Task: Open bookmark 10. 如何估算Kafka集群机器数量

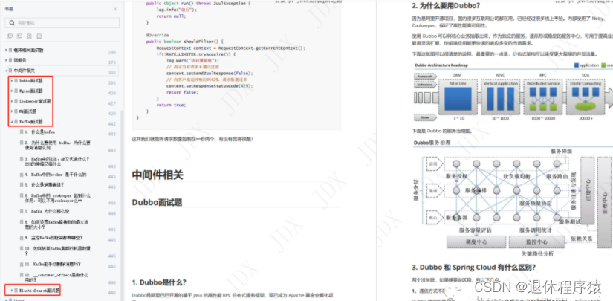Action: (58, 250)
